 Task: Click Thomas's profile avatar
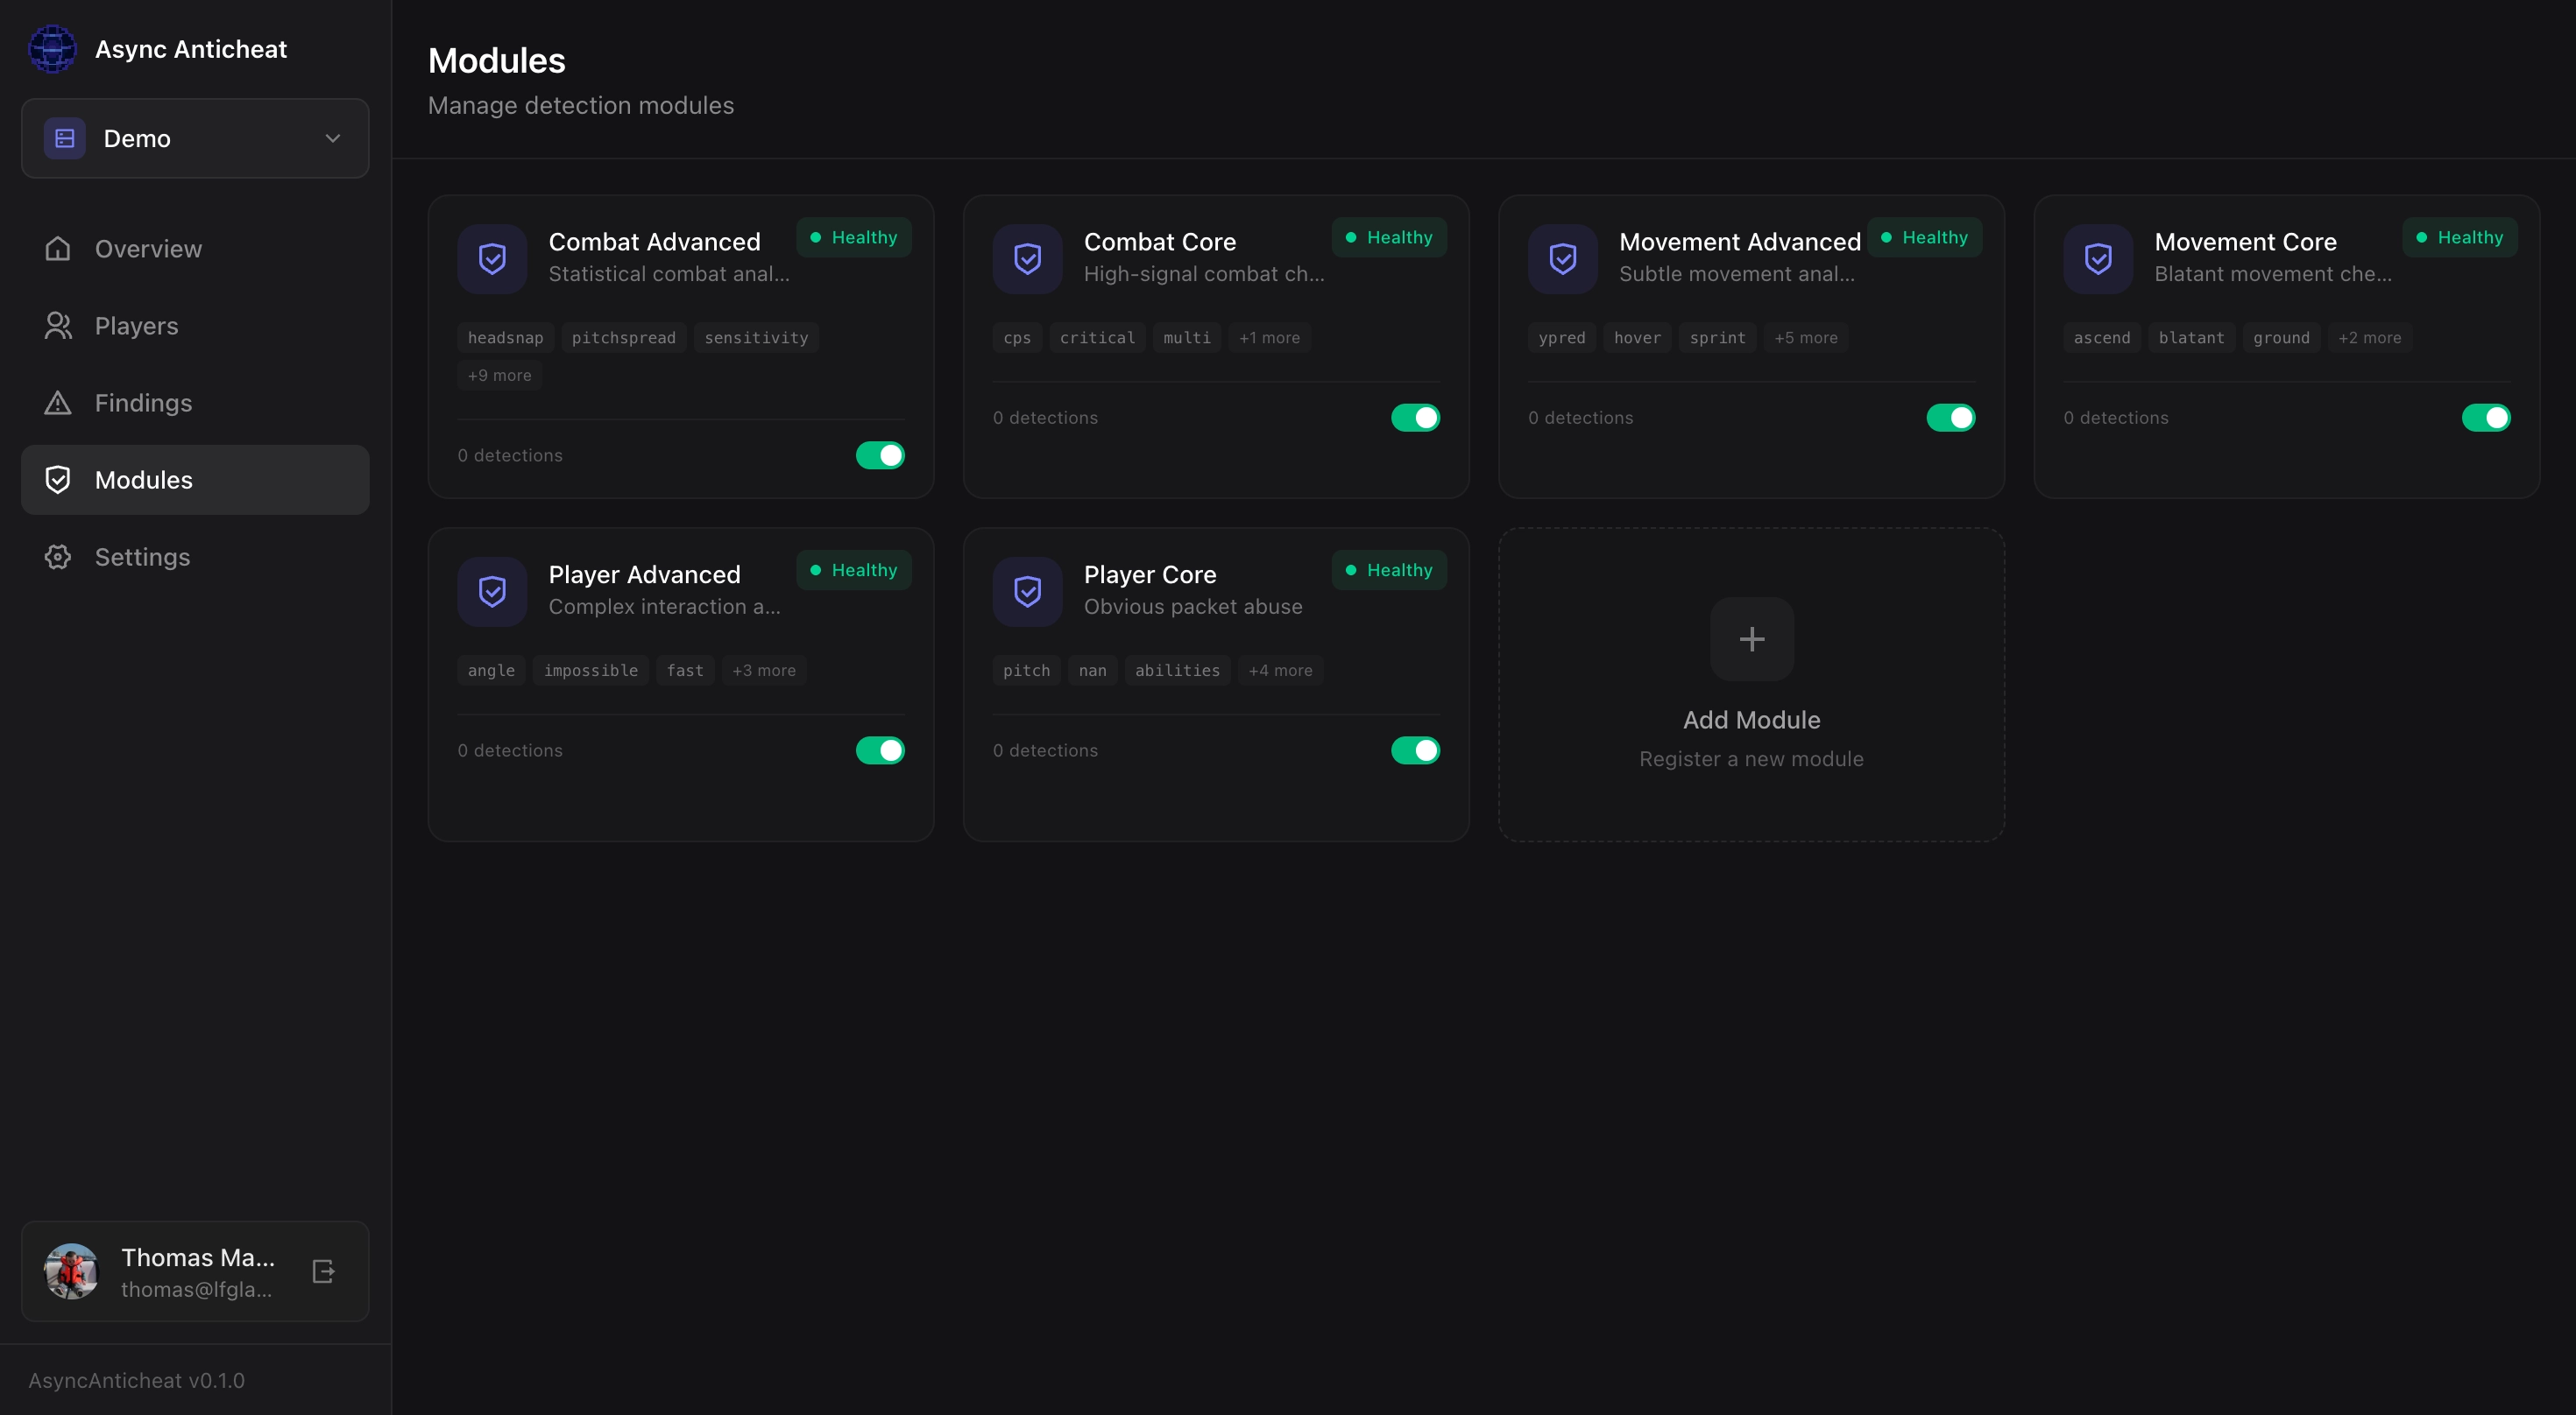(71, 1271)
